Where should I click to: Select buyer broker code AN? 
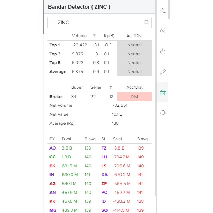[x=53, y=193]
